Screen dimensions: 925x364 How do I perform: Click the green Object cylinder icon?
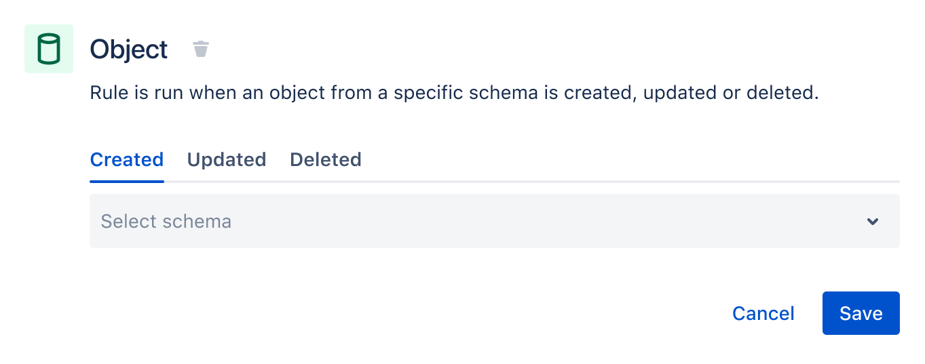point(48,49)
